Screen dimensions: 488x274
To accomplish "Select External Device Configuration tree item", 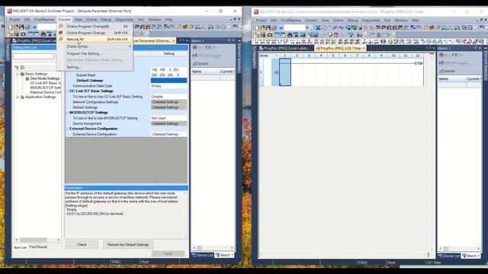I will coord(46,92).
